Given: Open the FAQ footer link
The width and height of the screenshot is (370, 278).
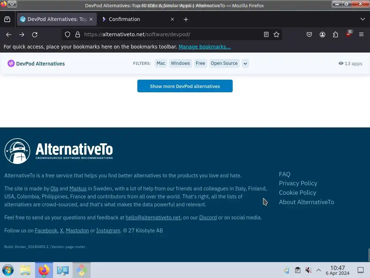Looking at the screenshot, I should point(285,174).
